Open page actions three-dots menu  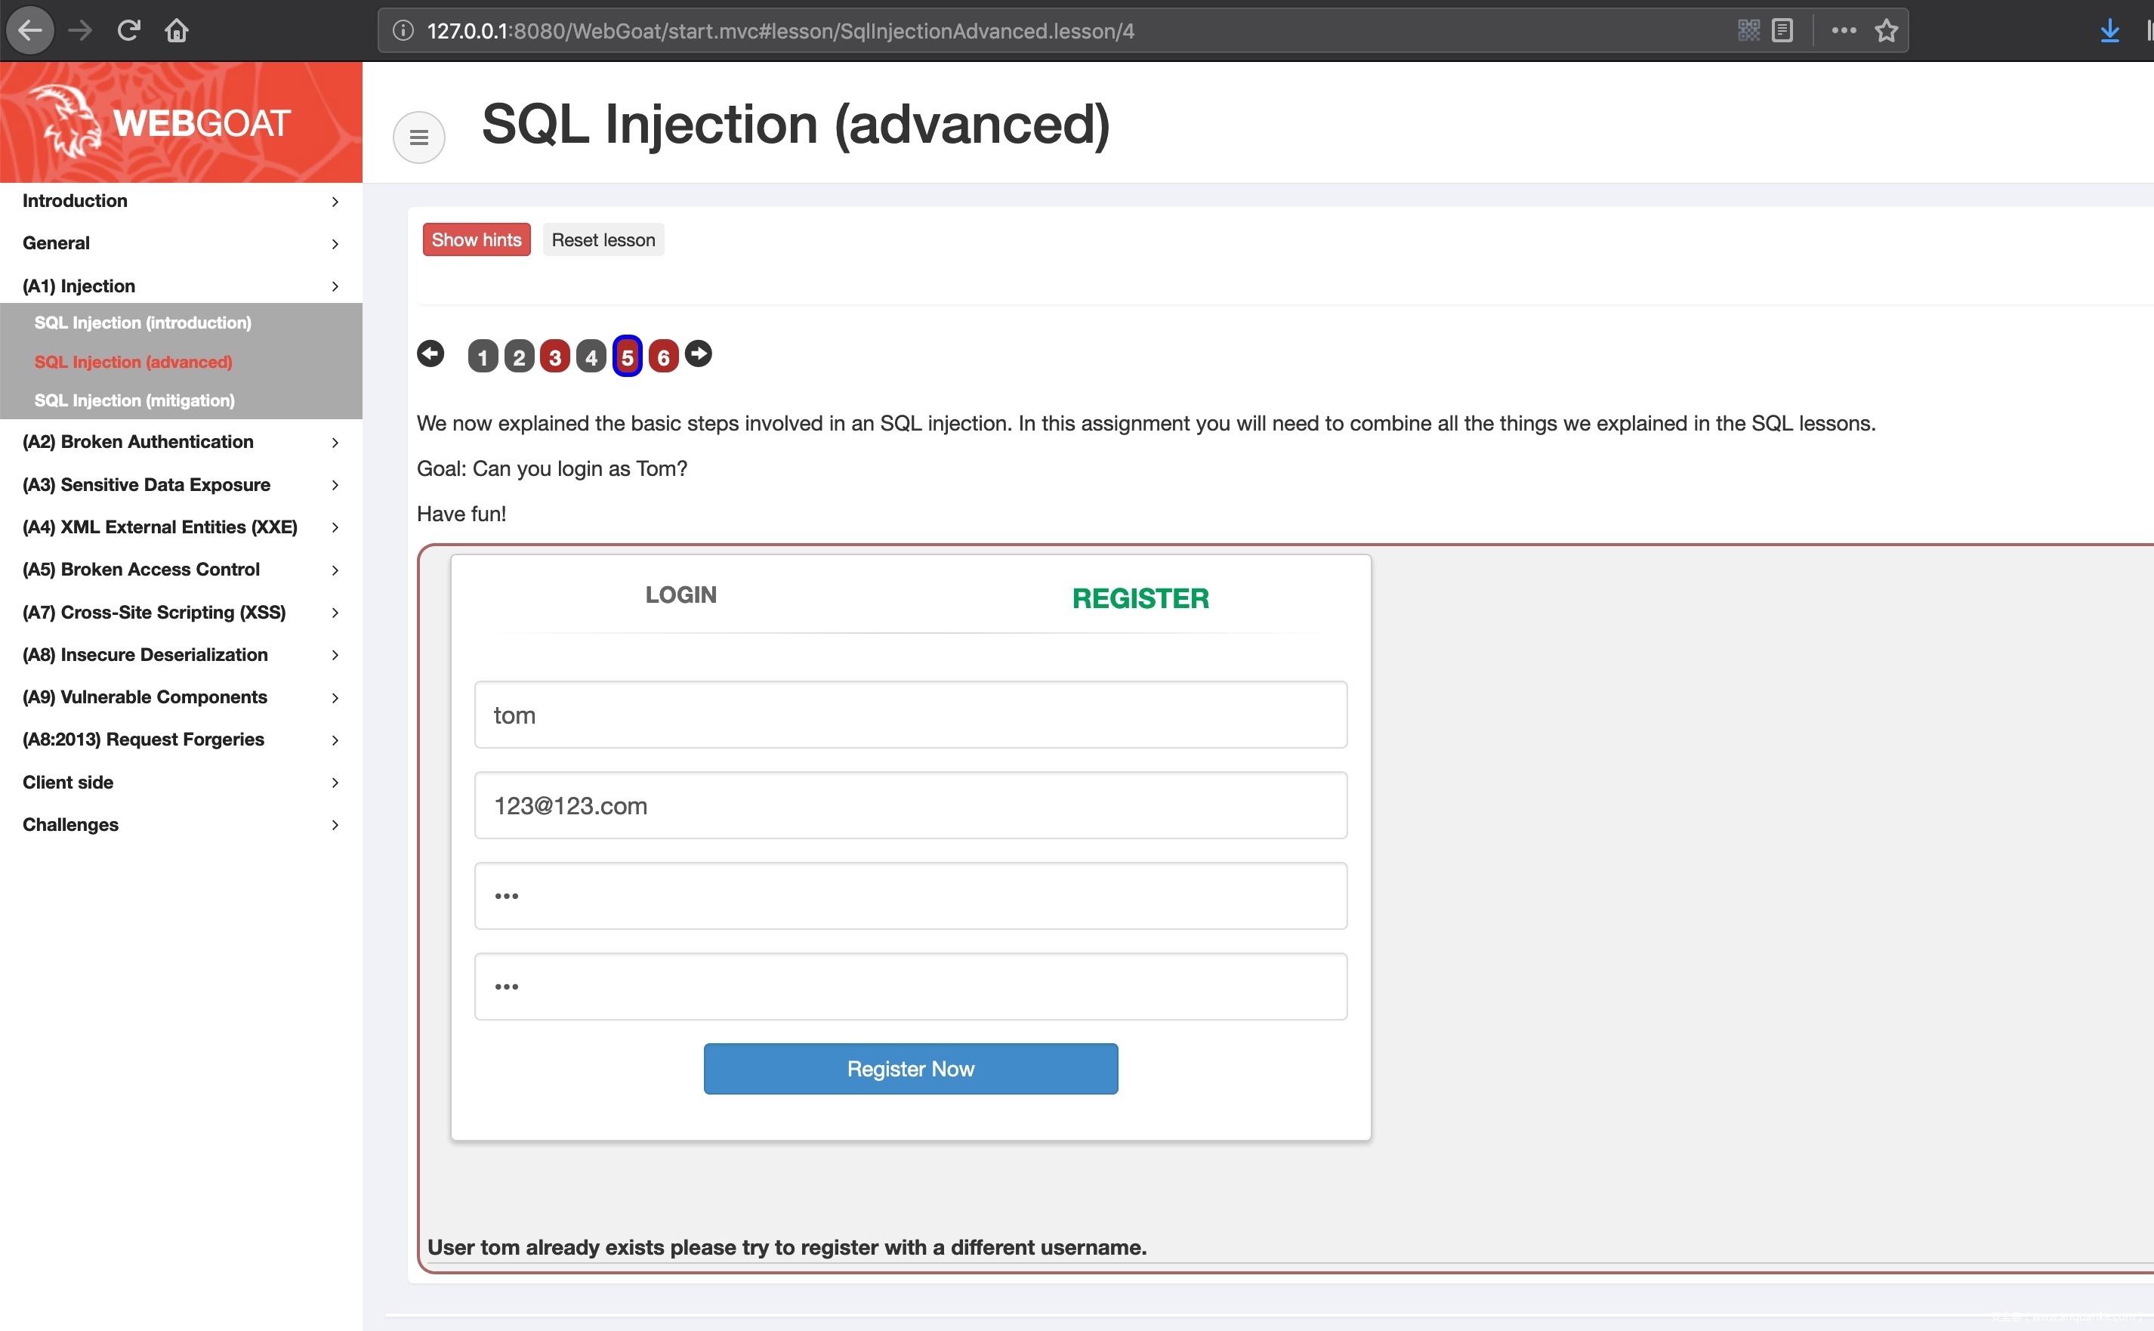coord(1844,31)
